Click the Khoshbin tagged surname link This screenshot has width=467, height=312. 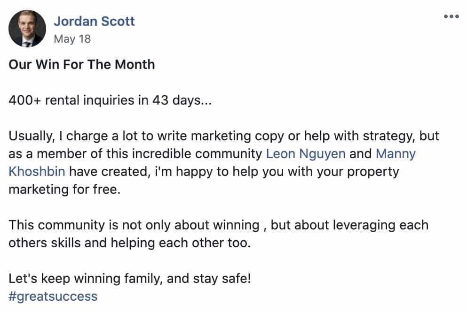click(37, 172)
